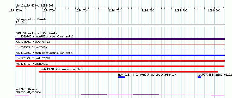Select the small nsv4516343 blue bar
Screen dimensions: 232x98
click(x=122, y=77)
